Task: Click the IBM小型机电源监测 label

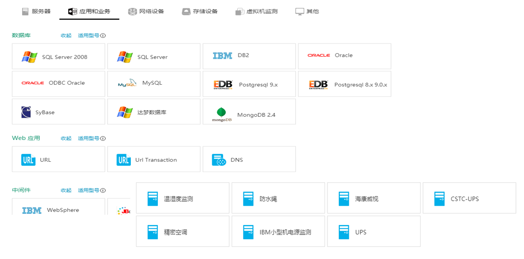Action: pyautogui.click(x=285, y=233)
